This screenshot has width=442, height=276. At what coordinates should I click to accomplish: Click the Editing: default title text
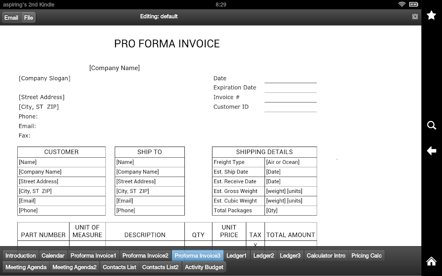[x=159, y=17]
